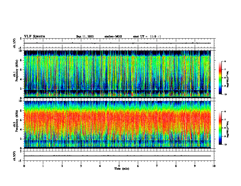The height and width of the screenshot is (186, 241).
Task: Click the time axis tick label "1"
Action: 43,166
